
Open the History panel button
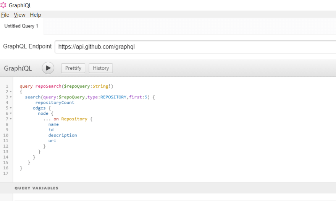click(x=101, y=68)
